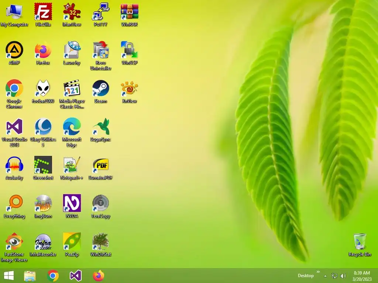Click the Google Chrome desktop shortcut
Image resolution: width=378 pixels, height=283 pixels.
14,94
